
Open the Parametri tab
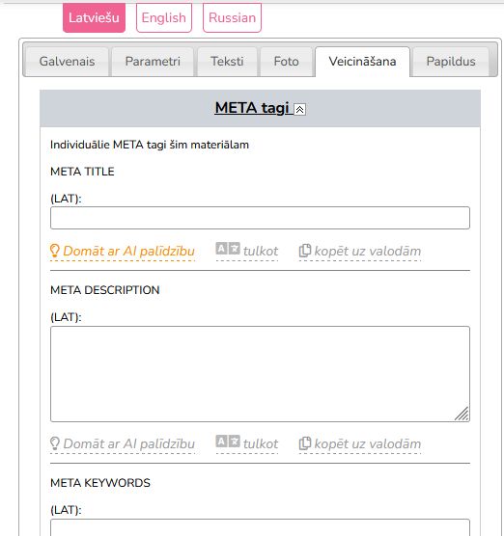(153, 62)
